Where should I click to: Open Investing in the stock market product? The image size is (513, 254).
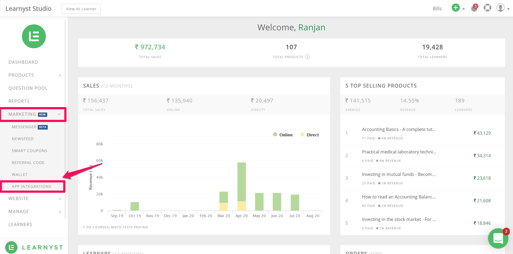coord(399,219)
